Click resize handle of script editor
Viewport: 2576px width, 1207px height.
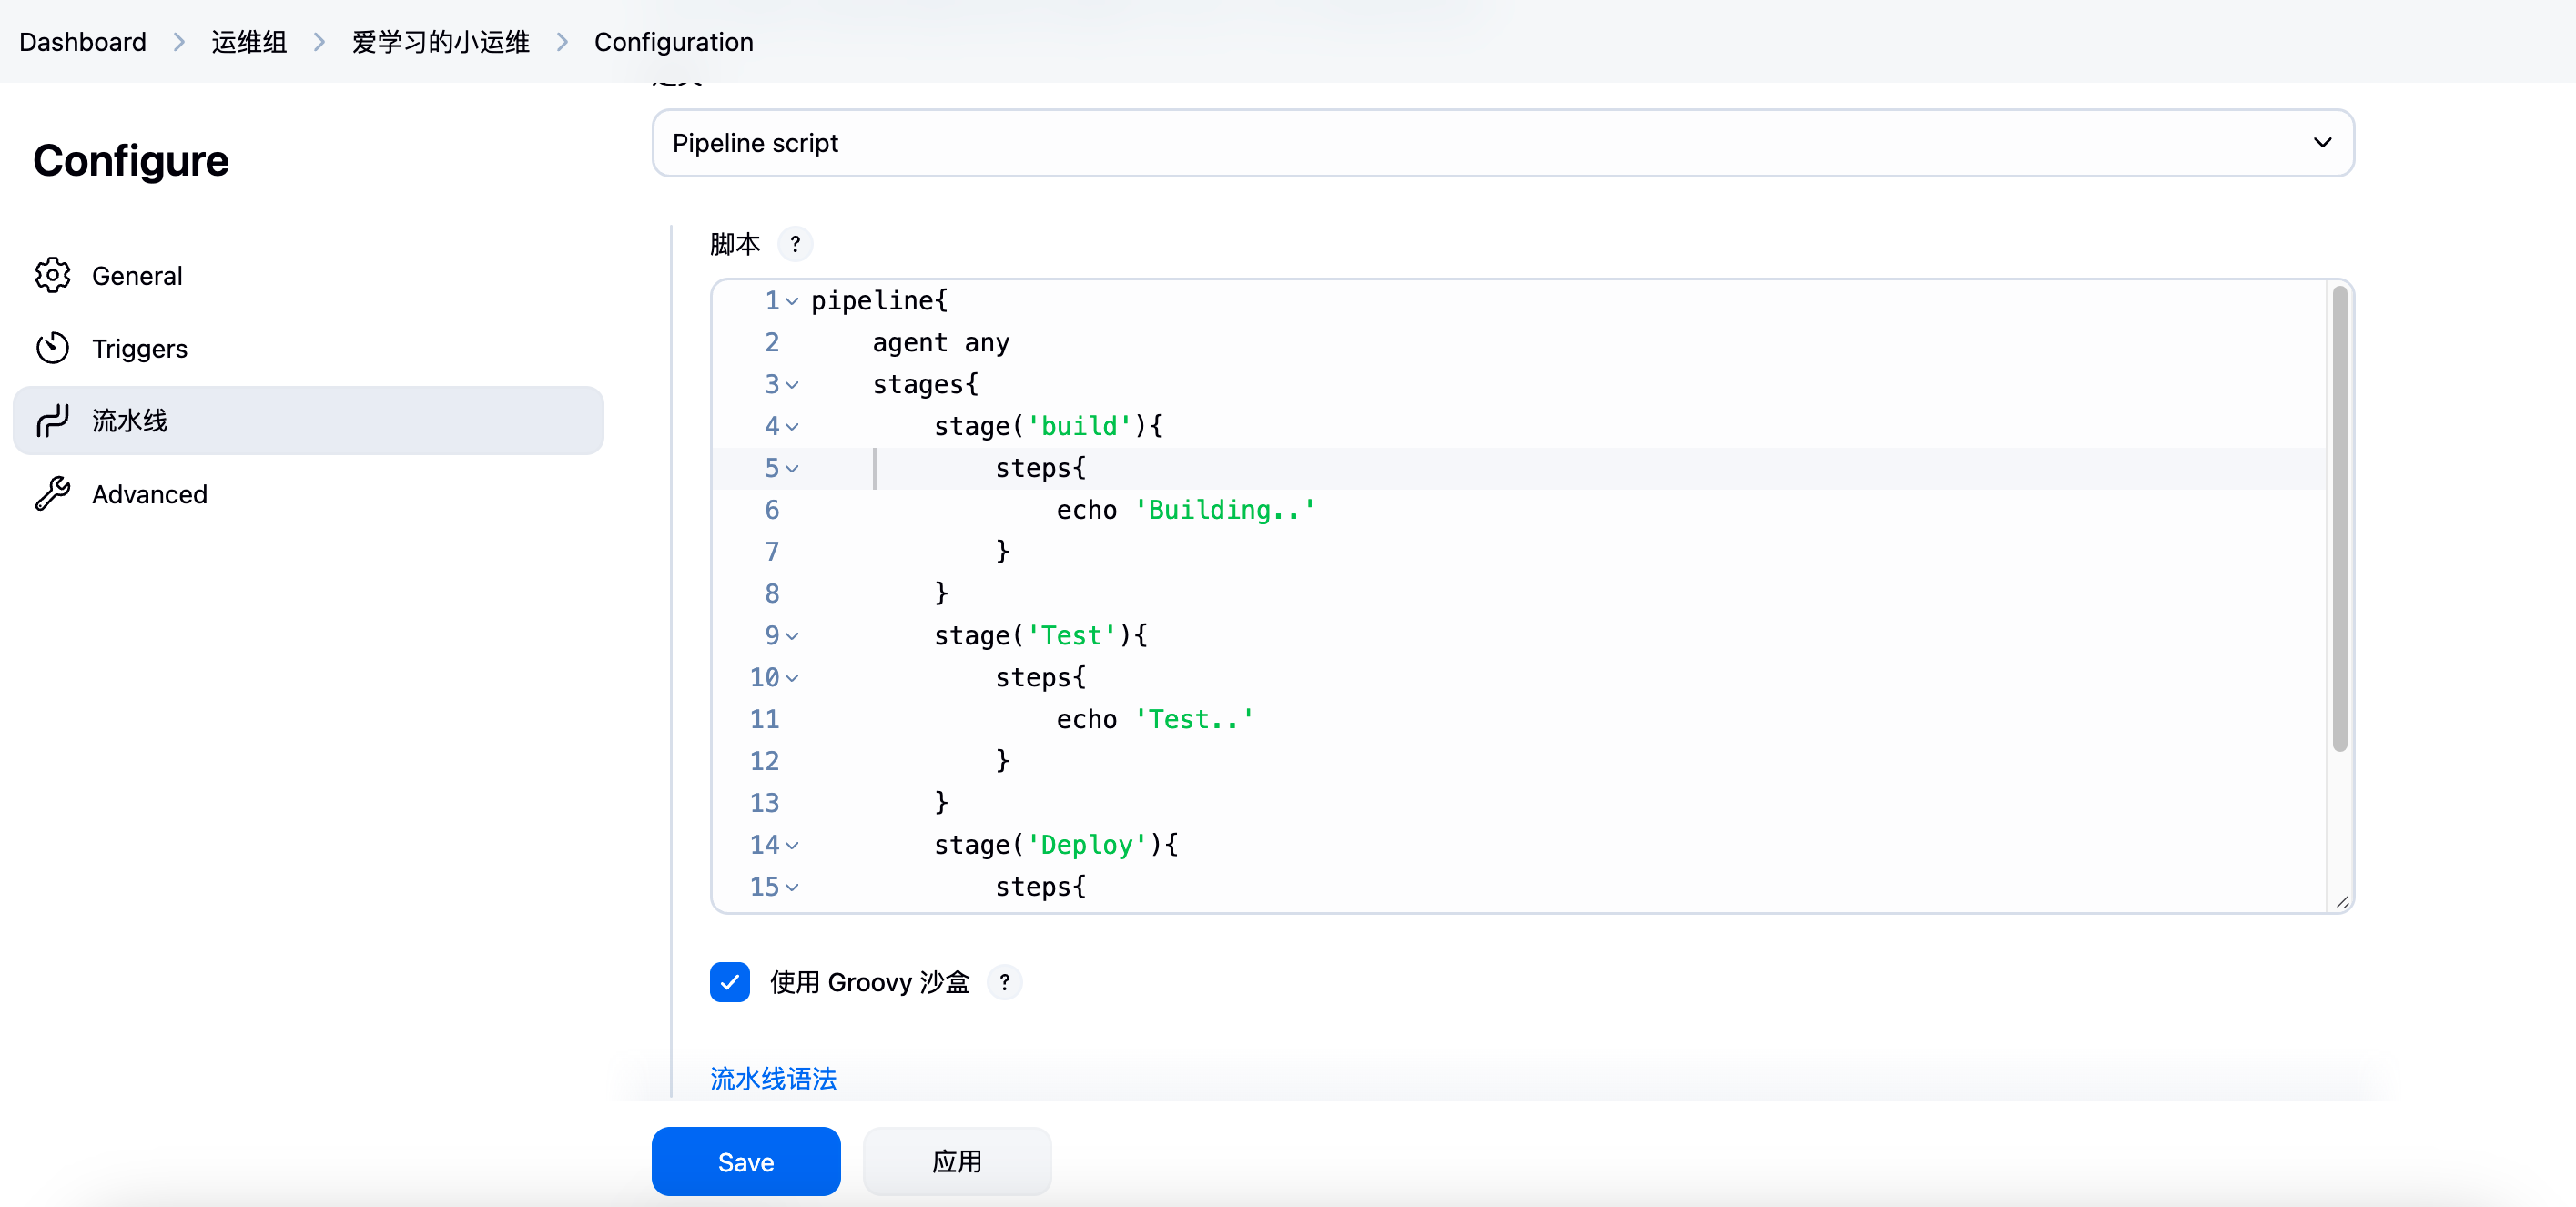click(2341, 902)
